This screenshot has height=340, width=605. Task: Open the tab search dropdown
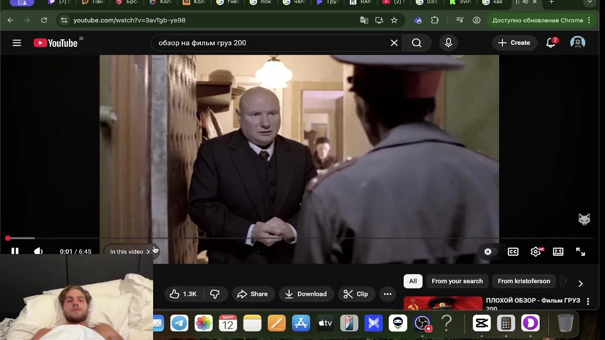coord(590,2)
